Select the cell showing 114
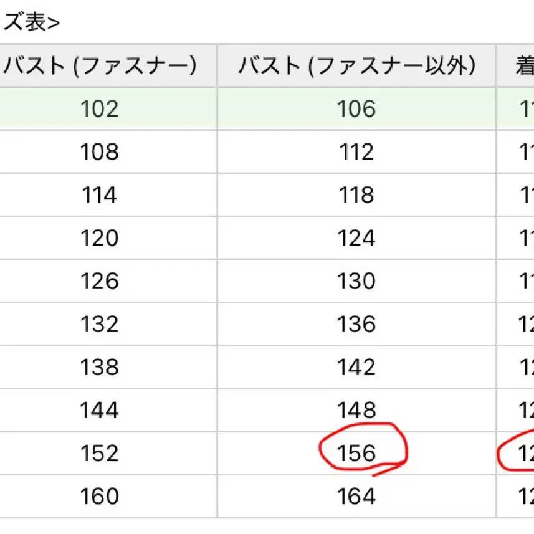Viewport: 534px width, 534px height. coord(100,195)
